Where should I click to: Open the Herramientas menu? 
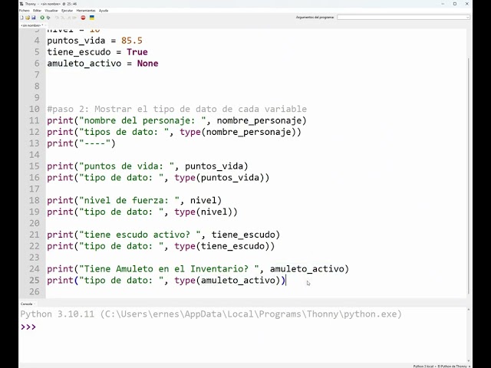click(x=86, y=11)
